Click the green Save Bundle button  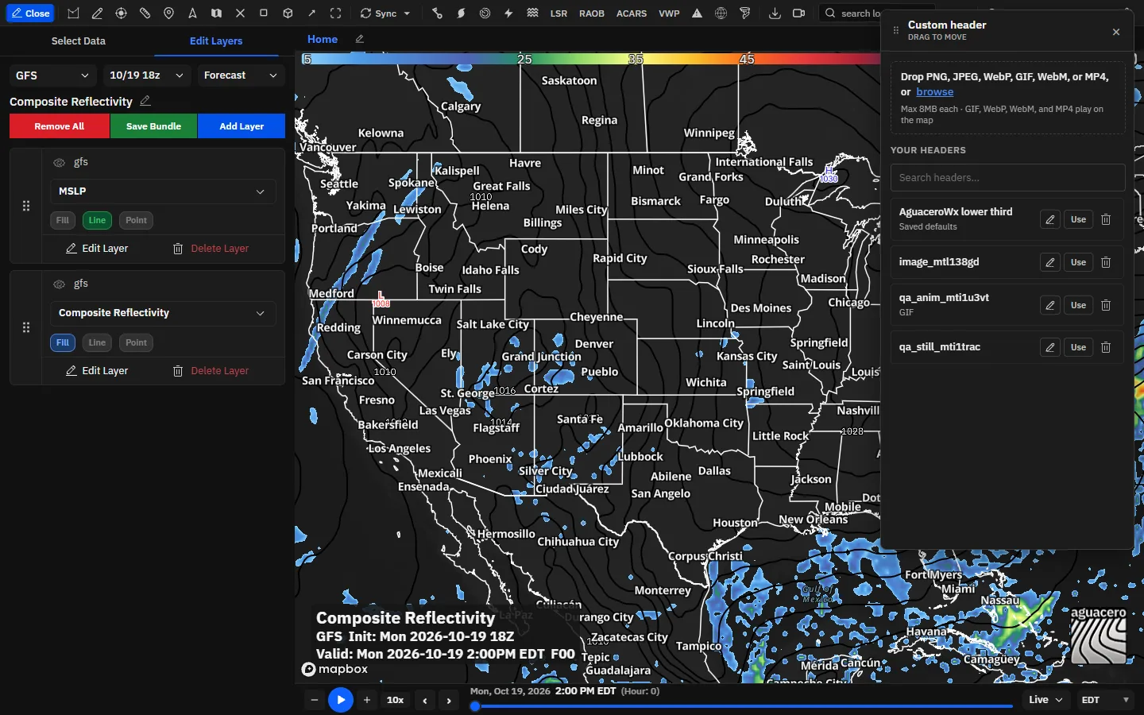click(x=153, y=126)
